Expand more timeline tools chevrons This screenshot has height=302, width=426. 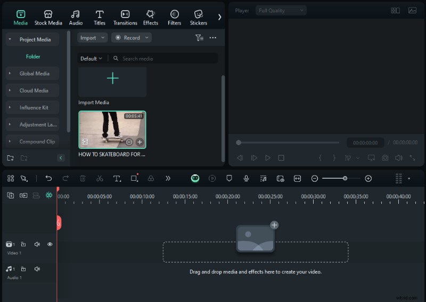coord(168,178)
